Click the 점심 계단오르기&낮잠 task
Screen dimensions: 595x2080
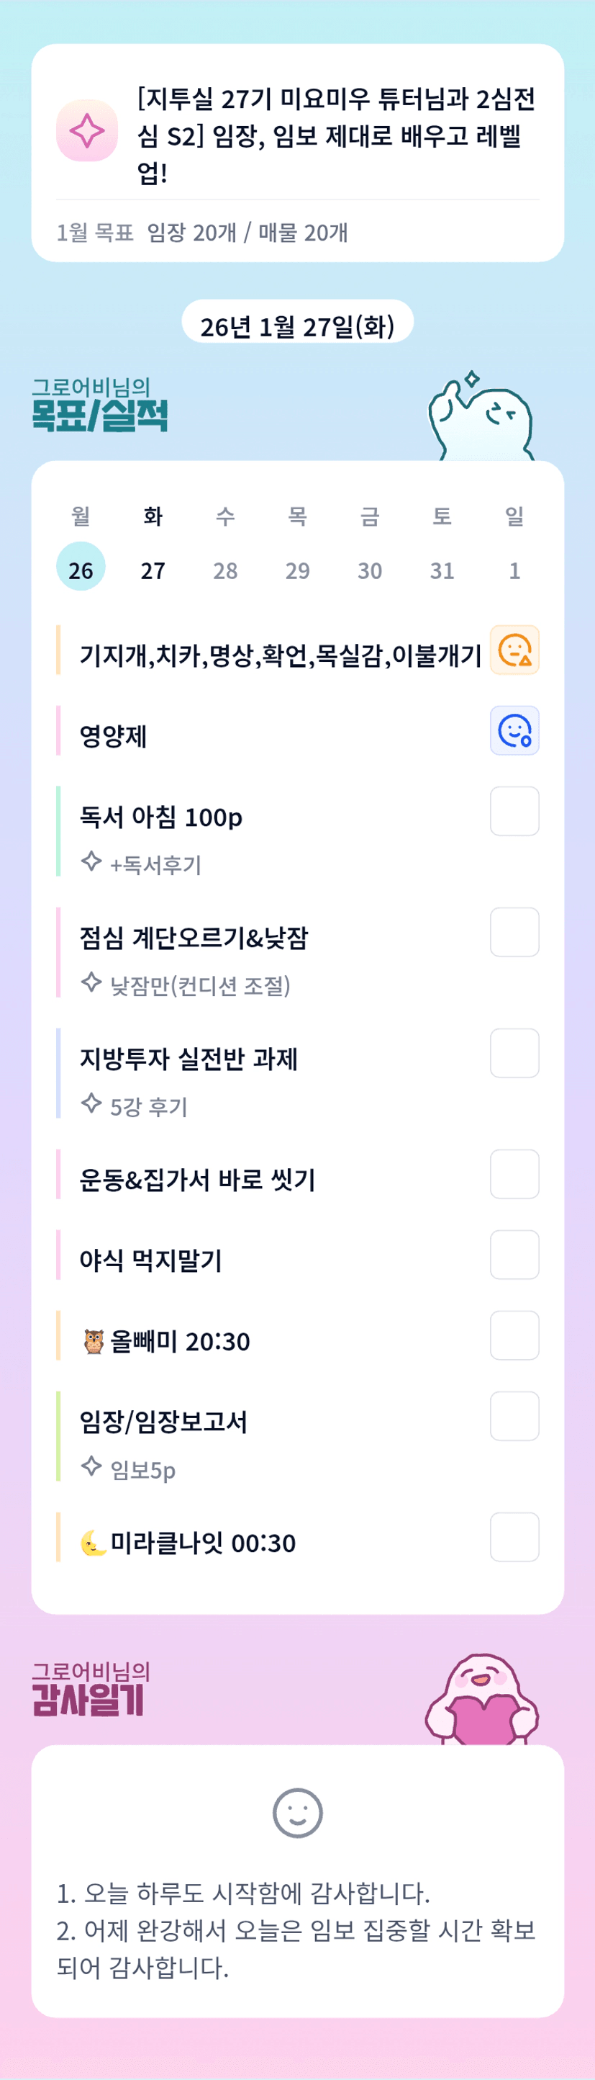click(194, 938)
